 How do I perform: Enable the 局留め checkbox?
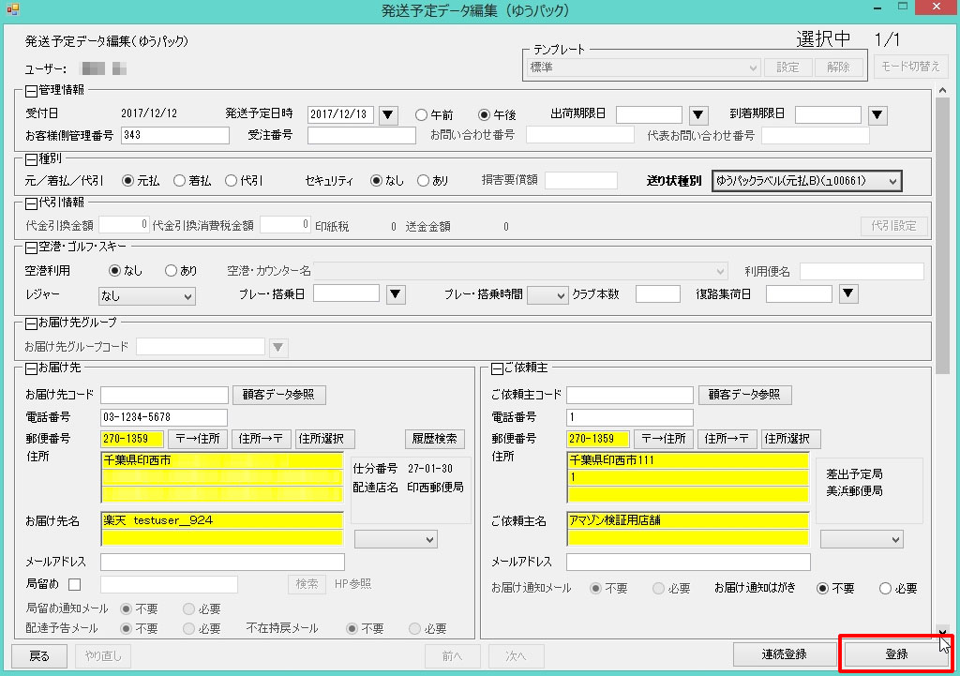[75, 585]
